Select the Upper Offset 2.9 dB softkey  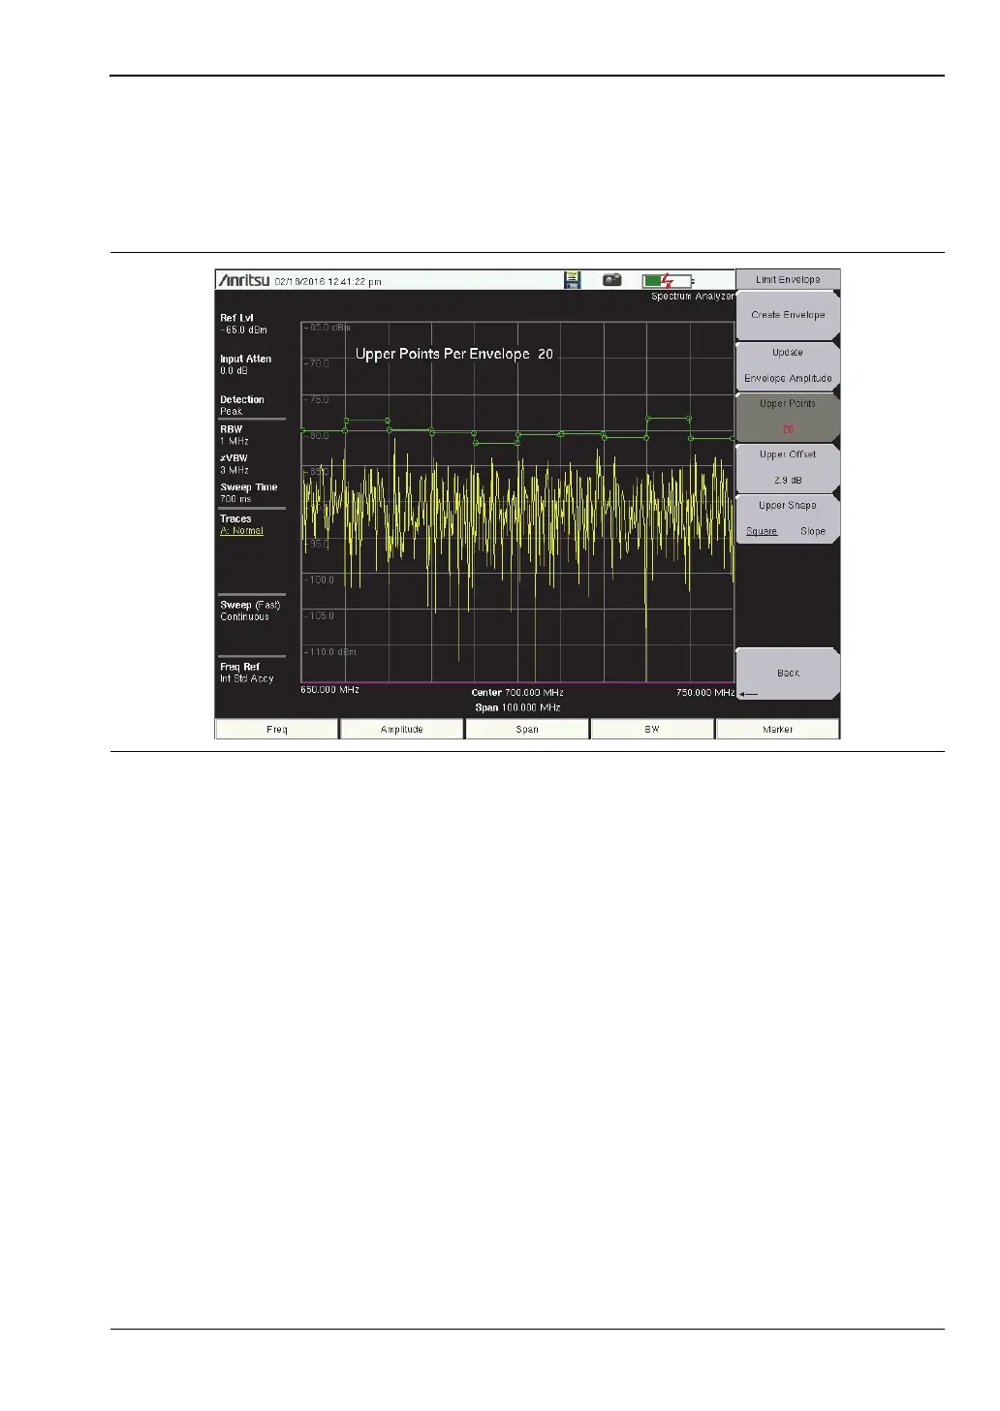pos(788,467)
